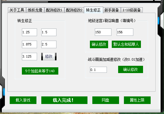
Task: Switch to the 新手装备 tab
Action: point(112,10)
